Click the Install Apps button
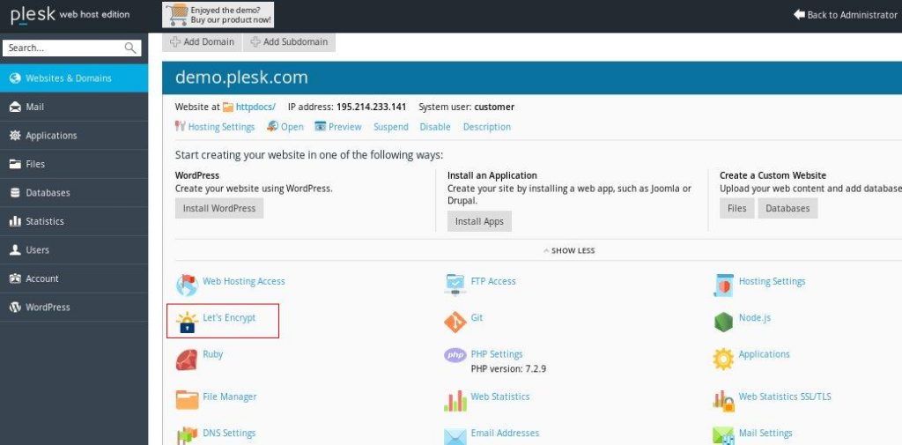The width and height of the screenshot is (902, 445). [x=479, y=221]
